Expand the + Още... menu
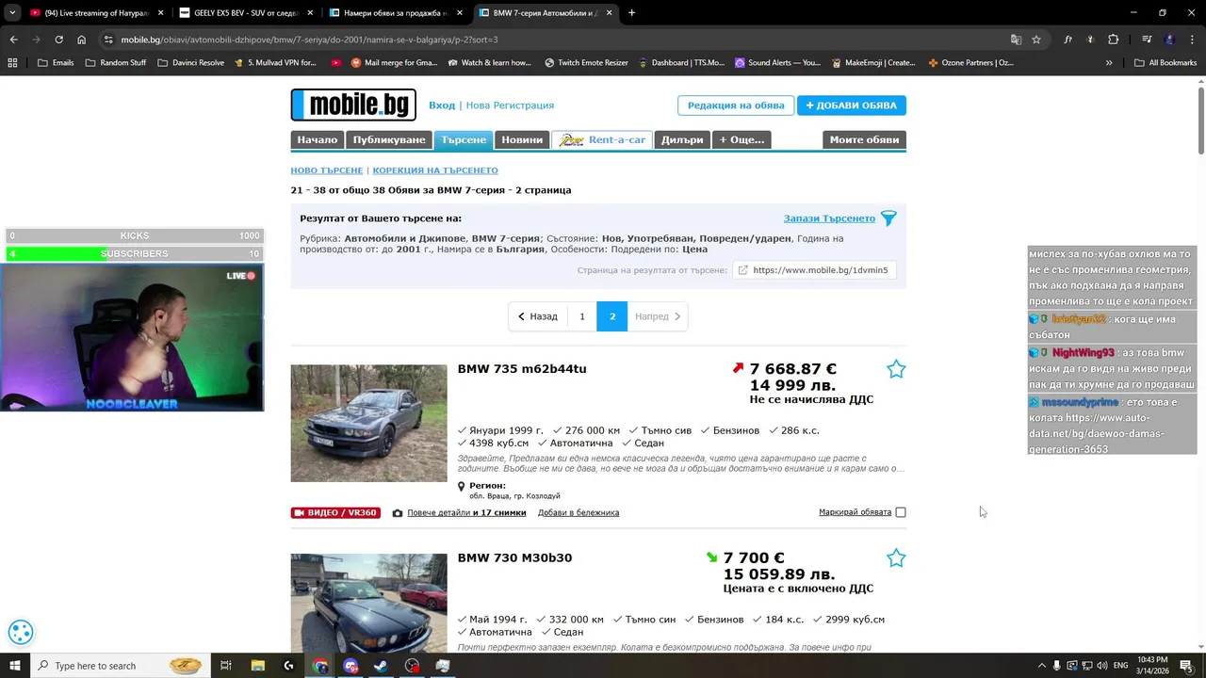 (742, 139)
